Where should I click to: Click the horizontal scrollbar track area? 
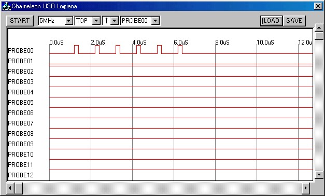click(x=162, y=188)
